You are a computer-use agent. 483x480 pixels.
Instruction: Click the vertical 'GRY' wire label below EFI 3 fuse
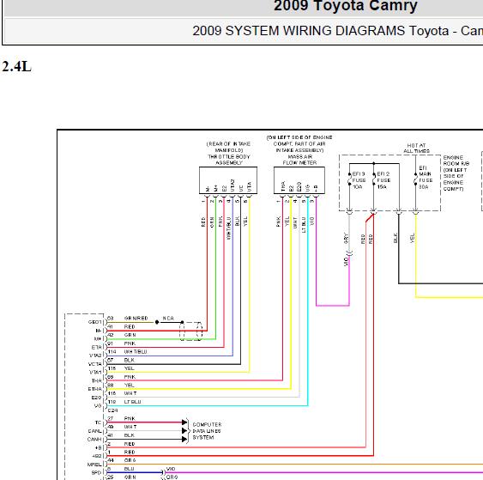point(347,239)
